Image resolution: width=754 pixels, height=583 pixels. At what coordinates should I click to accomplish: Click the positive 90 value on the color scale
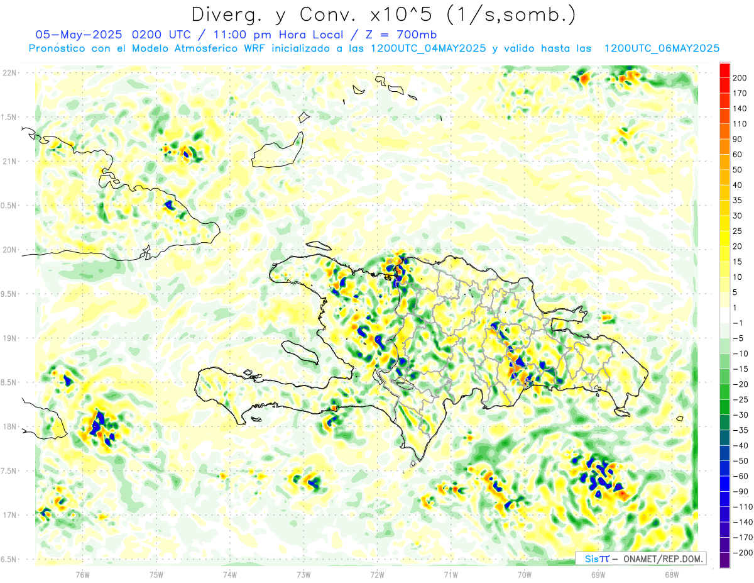tap(737, 139)
